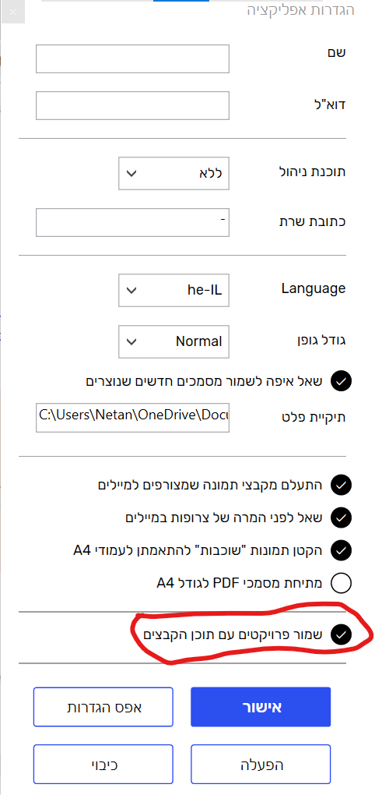Uncheck 'שמור פרויקטים עם תוכן הקבצים'
375x795 pixels.
tap(341, 634)
